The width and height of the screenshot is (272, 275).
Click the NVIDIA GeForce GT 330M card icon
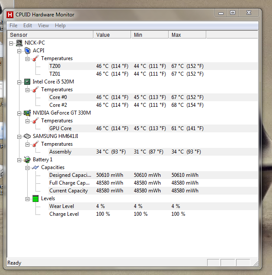tap(27, 113)
